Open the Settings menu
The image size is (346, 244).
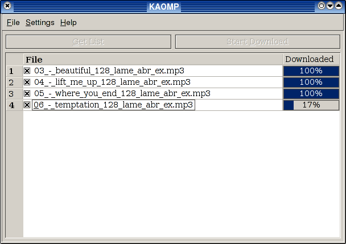tap(40, 23)
